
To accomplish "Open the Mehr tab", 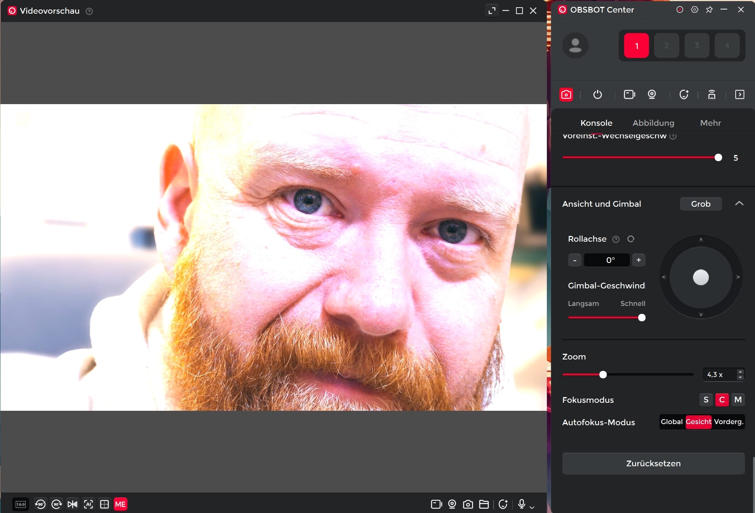I will pos(710,123).
